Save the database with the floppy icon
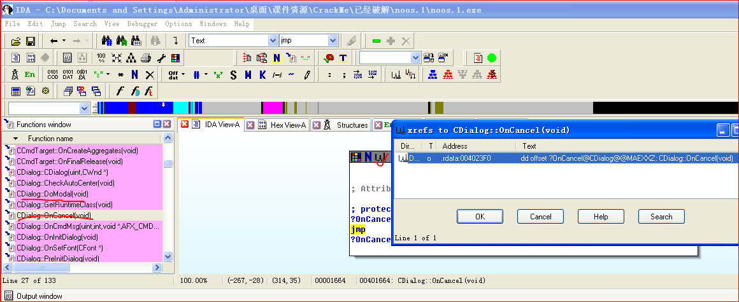 [x=31, y=41]
